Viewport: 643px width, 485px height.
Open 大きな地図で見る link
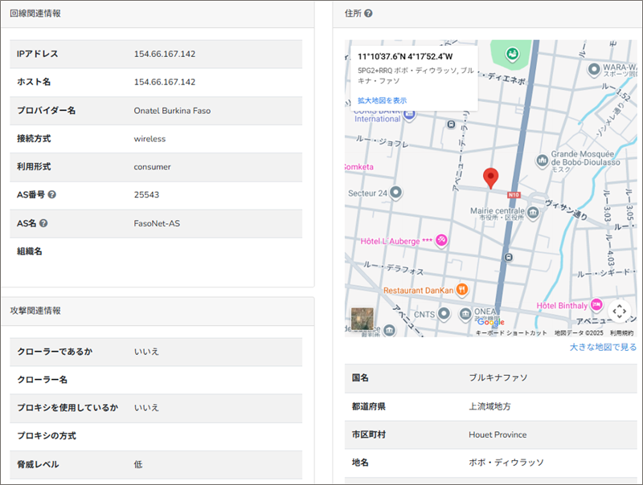click(x=603, y=348)
